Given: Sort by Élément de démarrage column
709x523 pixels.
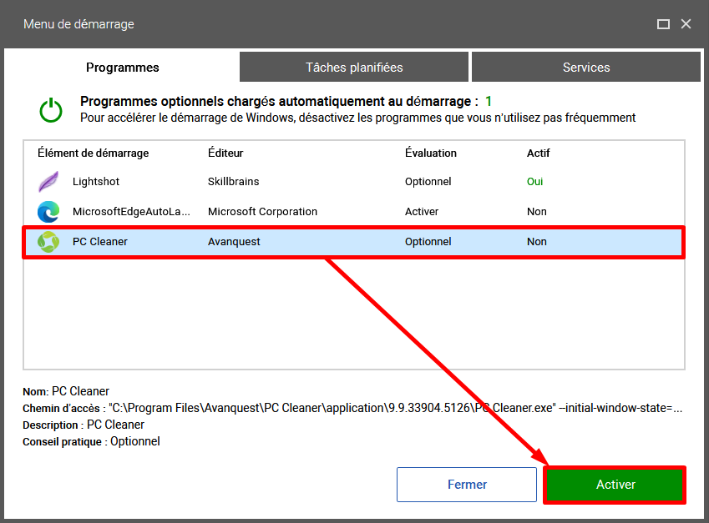Looking at the screenshot, I should point(94,153).
